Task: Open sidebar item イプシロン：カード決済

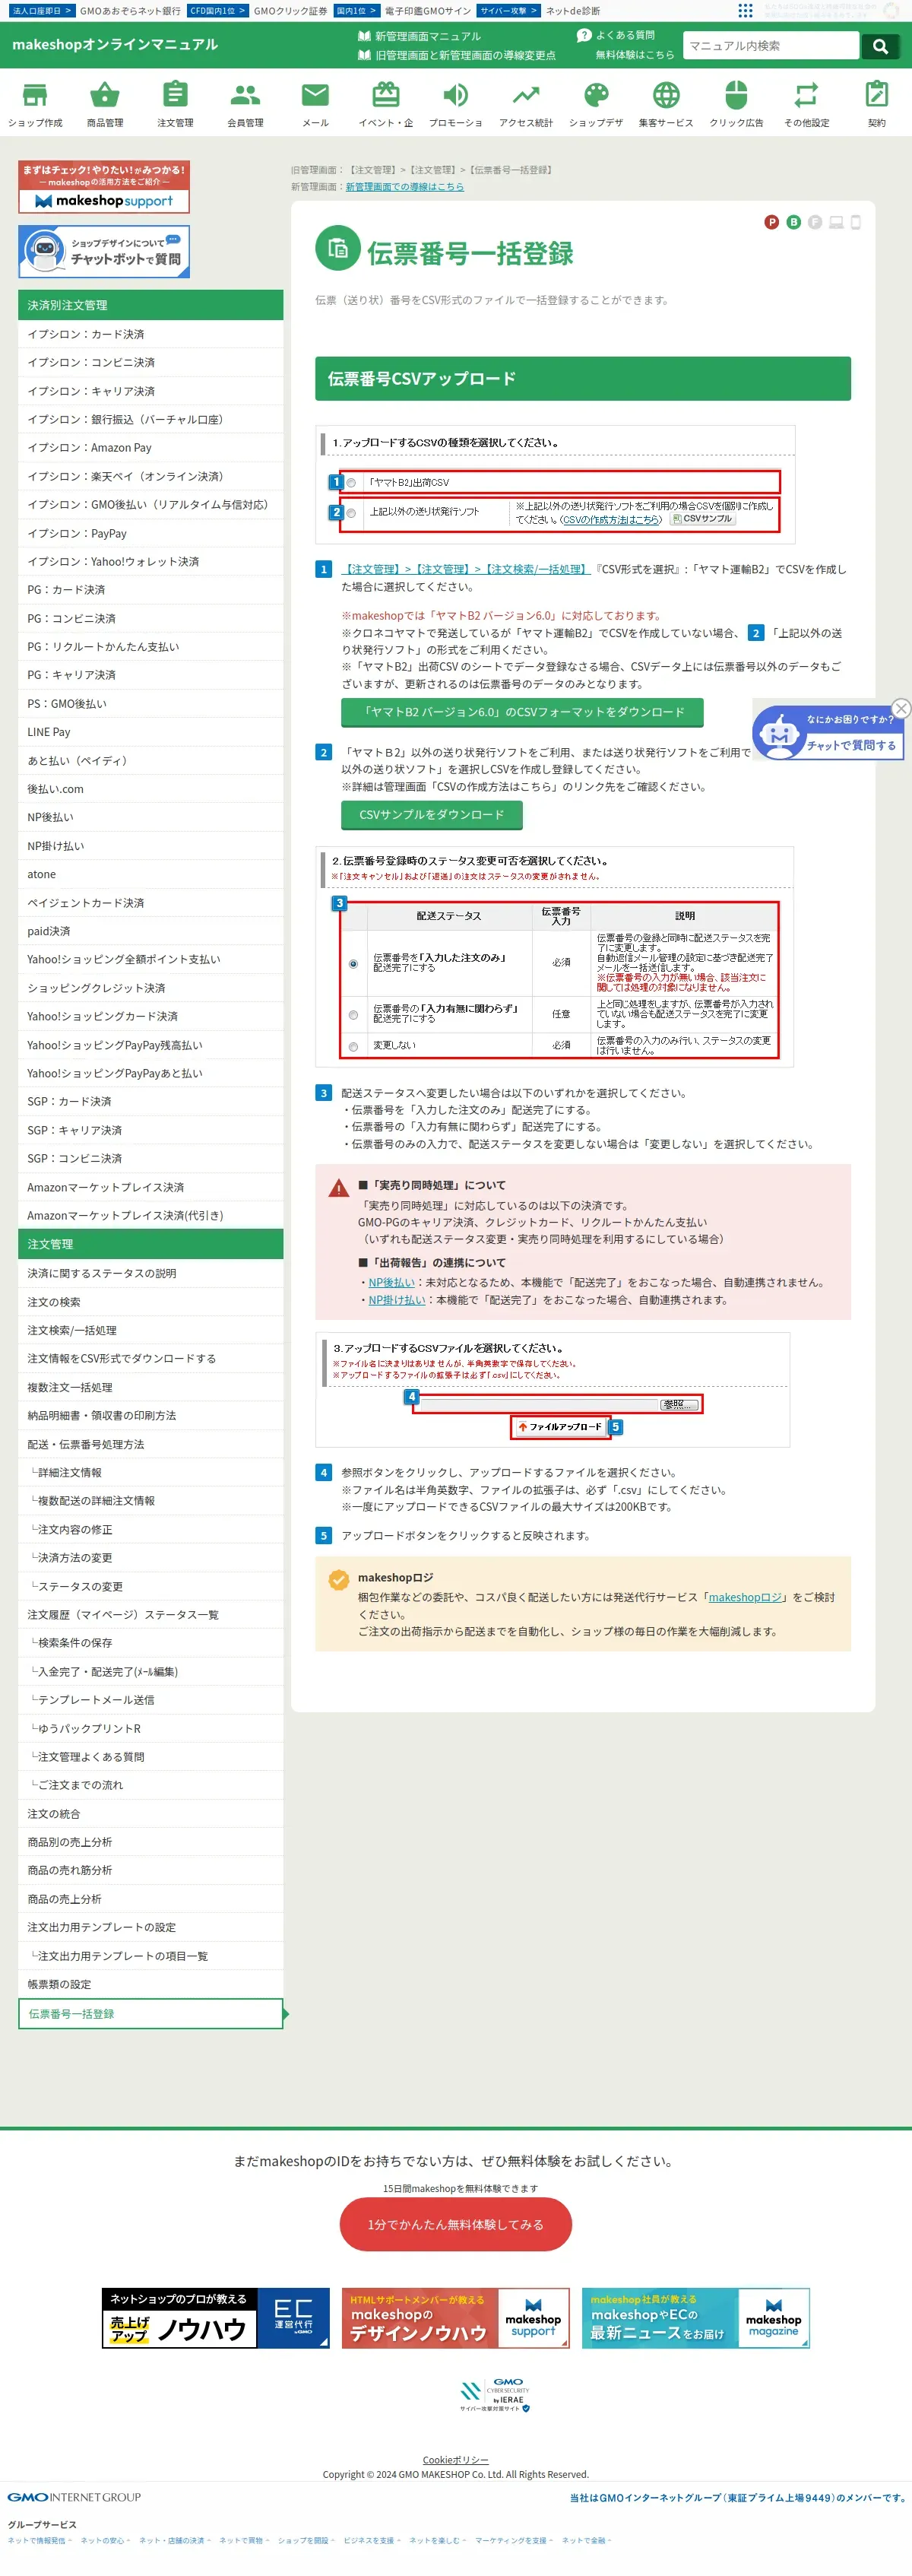Action: (150, 334)
